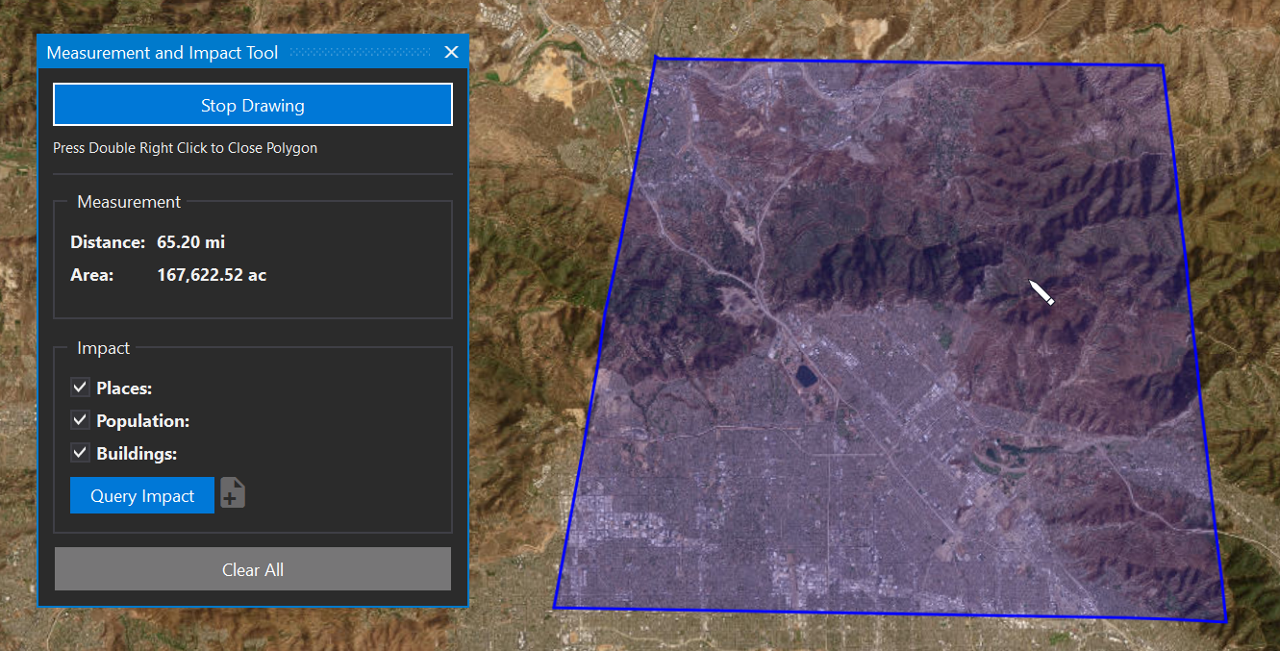
Task: Click the Area value 167,622.52 ac
Action: point(212,275)
